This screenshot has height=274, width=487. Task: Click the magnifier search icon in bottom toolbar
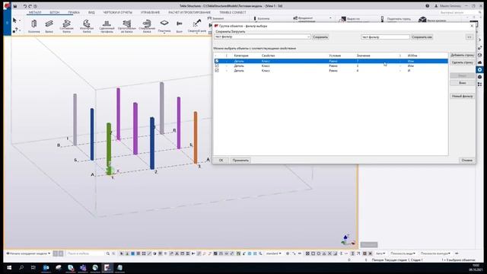coord(108,253)
